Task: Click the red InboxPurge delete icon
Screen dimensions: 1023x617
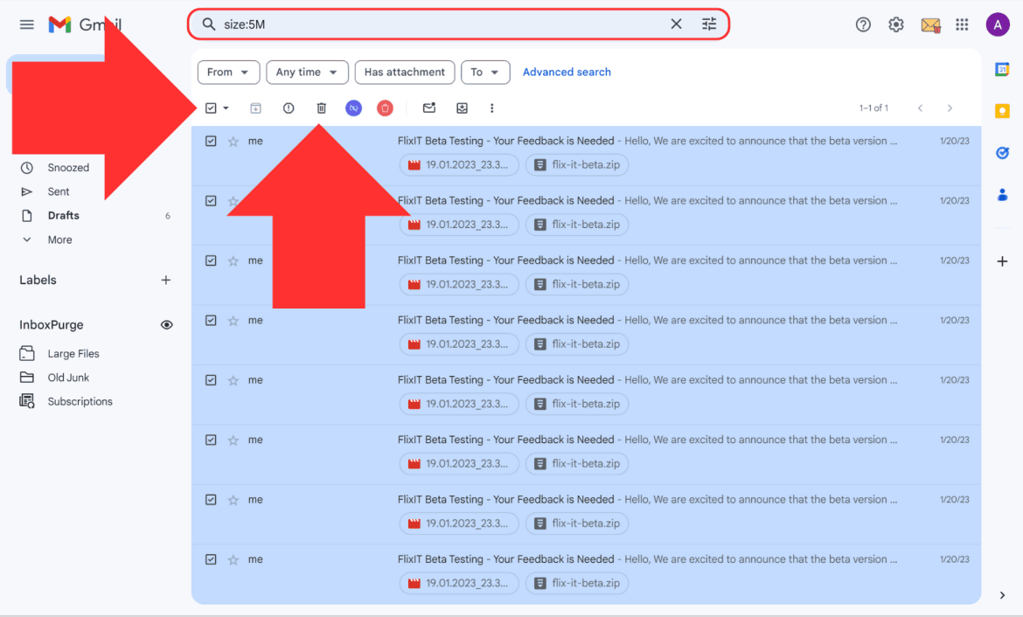Action: 385,107
